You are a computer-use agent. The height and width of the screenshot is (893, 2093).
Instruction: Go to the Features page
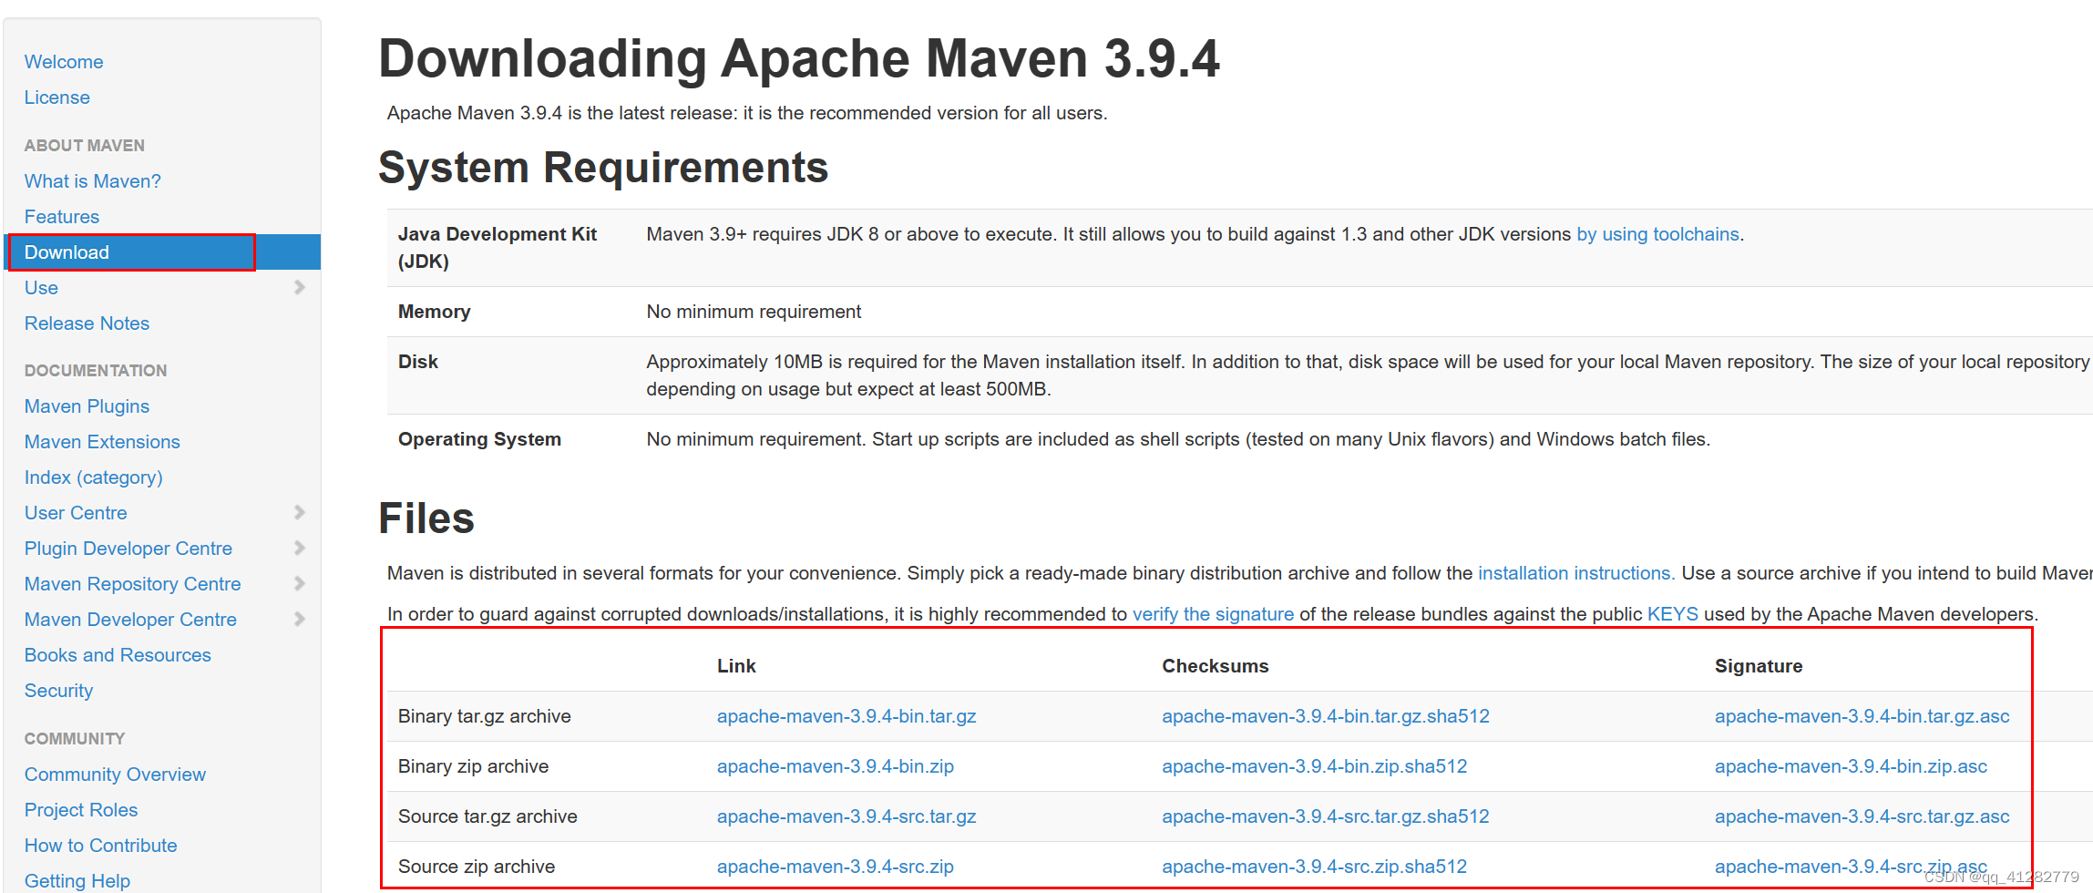pyautogui.click(x=62, y=217)
